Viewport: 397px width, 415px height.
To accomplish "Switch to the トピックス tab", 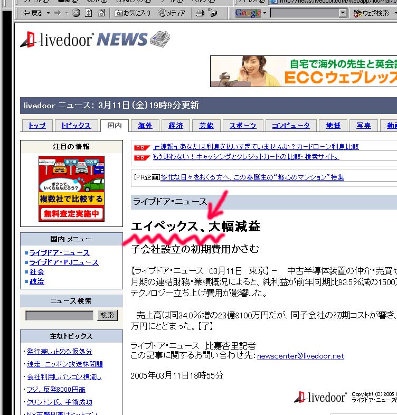I will [x=76, y=126].
